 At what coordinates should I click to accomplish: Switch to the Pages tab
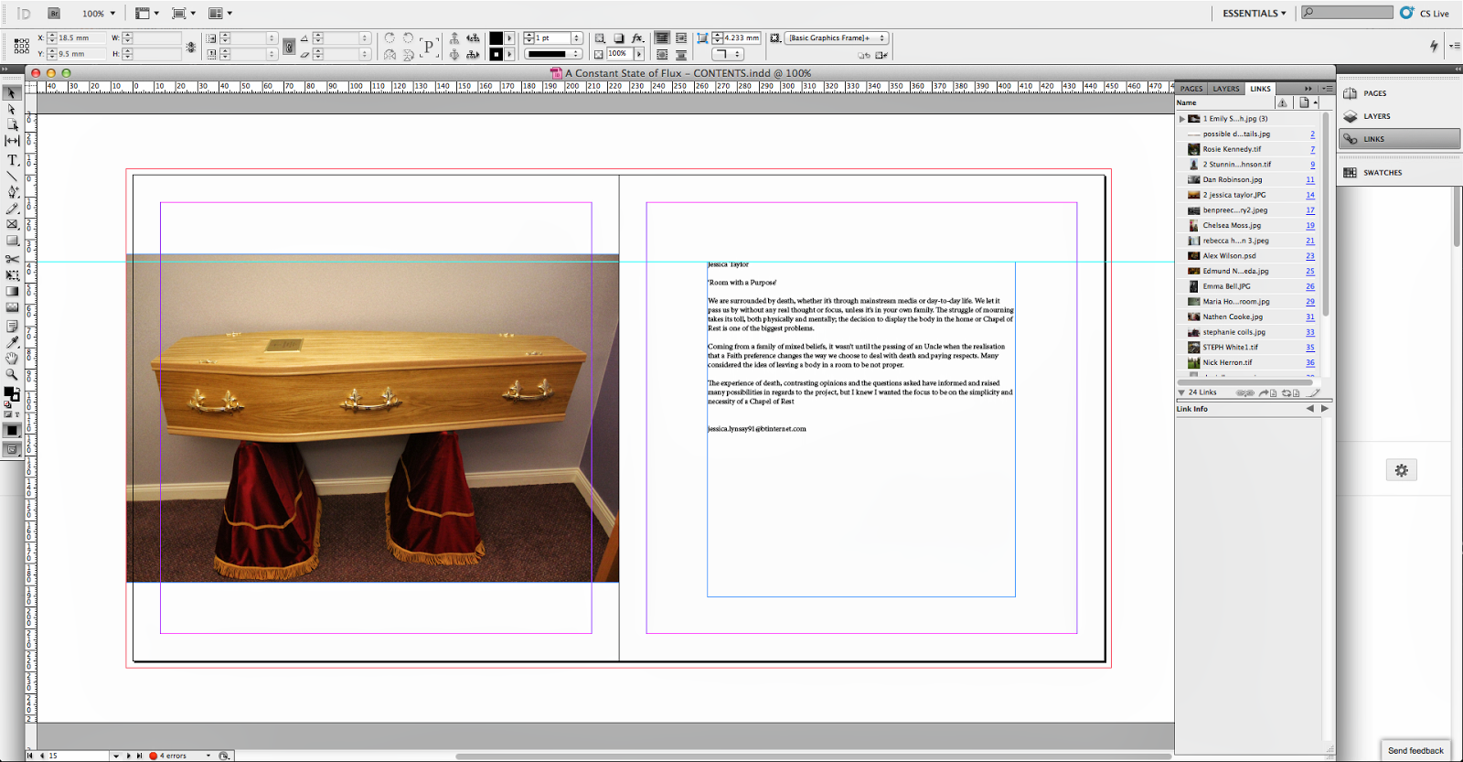(x=1191, y=89)
